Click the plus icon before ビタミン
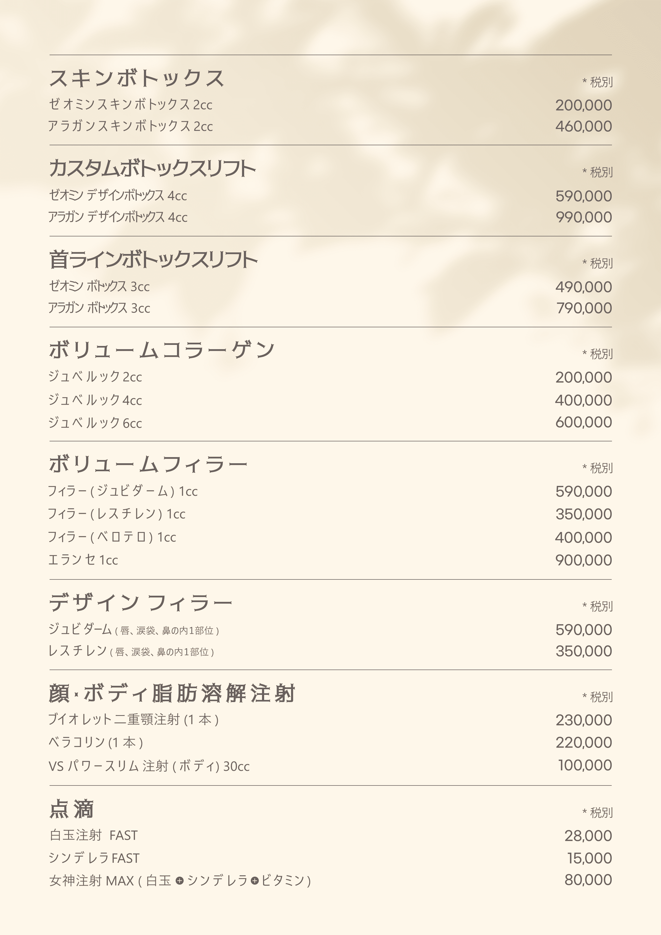Image resolution: width=661 pixels, height=935 pixels. point(255,880)
